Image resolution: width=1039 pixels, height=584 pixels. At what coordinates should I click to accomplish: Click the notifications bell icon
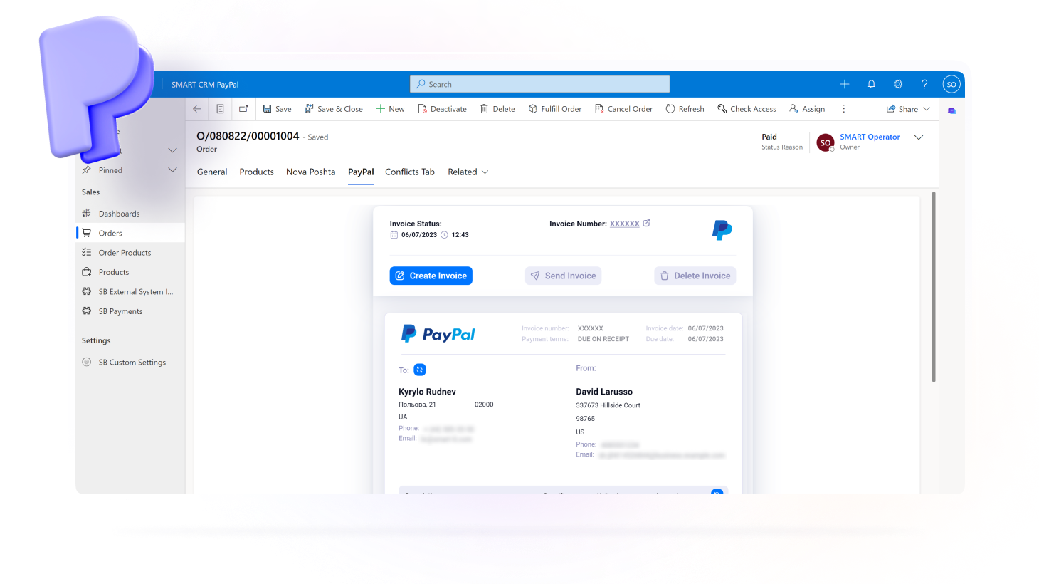(x=871, y=84)
